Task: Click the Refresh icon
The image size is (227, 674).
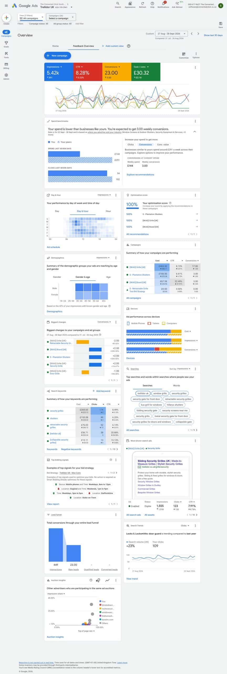Action: click(142, 4)
